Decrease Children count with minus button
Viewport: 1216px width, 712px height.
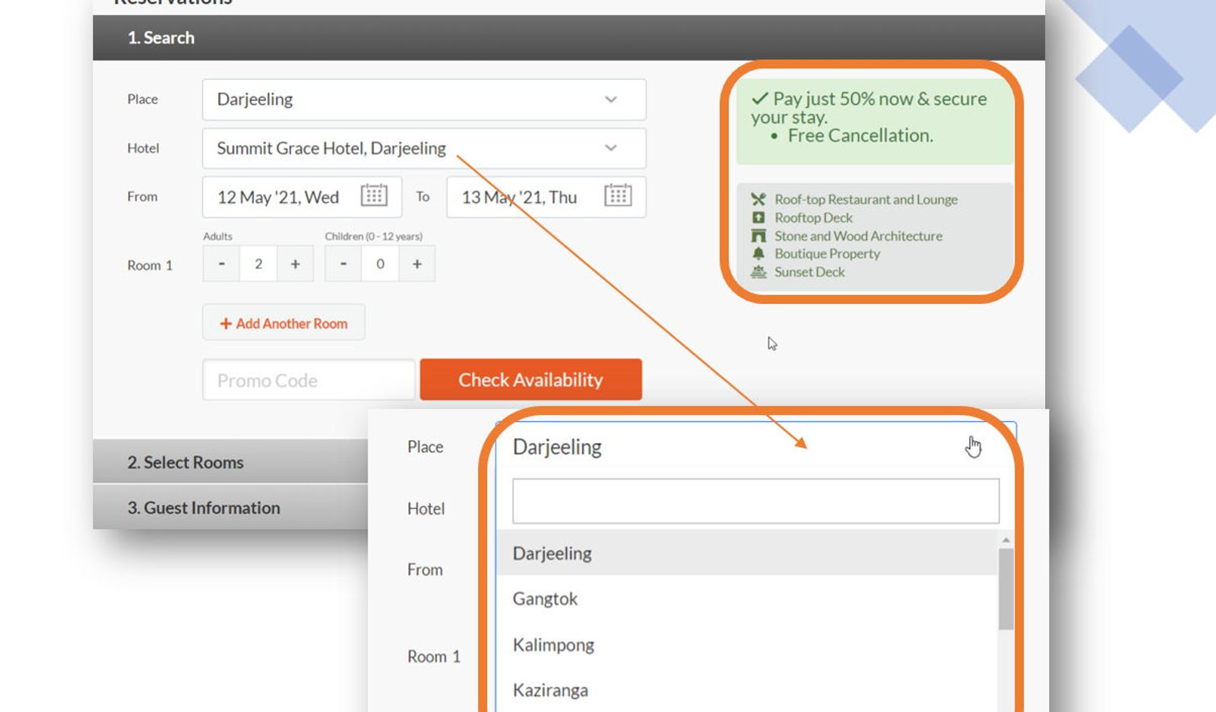pyautogui.click(x=344, y=264)
